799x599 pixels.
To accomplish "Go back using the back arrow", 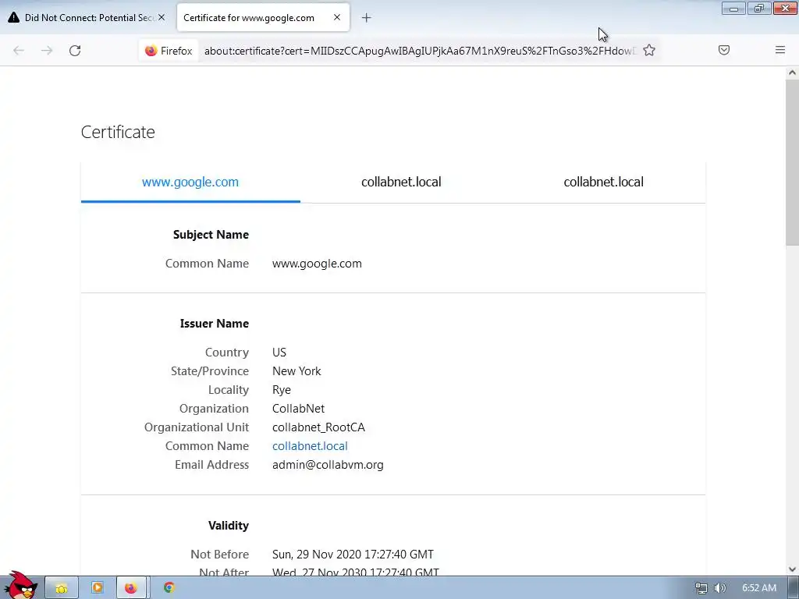I will point(19,51).
